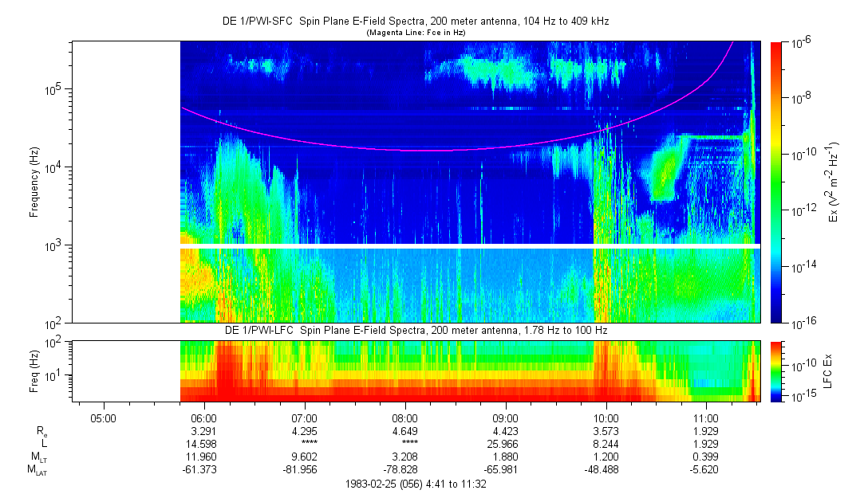Select the Frequency (Hz) y-axis label
This screenshot has width=864, height=494.
click(x=34, y=182)
